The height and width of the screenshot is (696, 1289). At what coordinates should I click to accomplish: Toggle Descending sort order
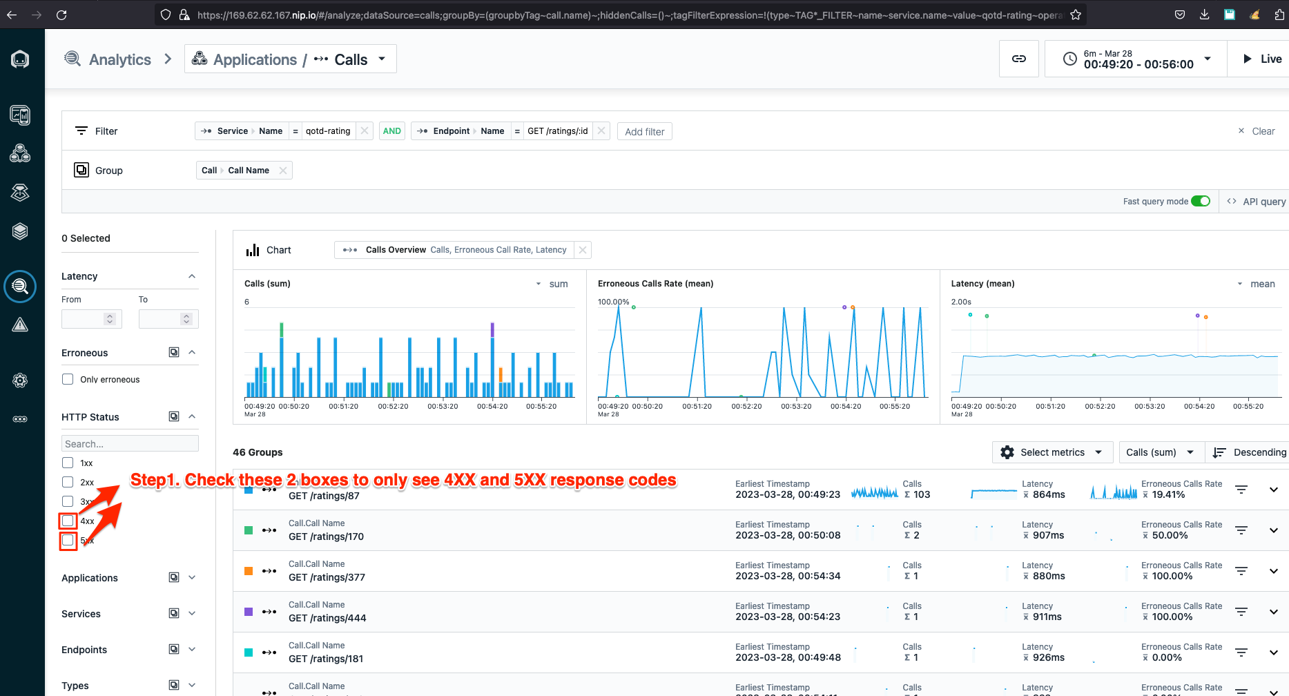(x=1250, y=452)
